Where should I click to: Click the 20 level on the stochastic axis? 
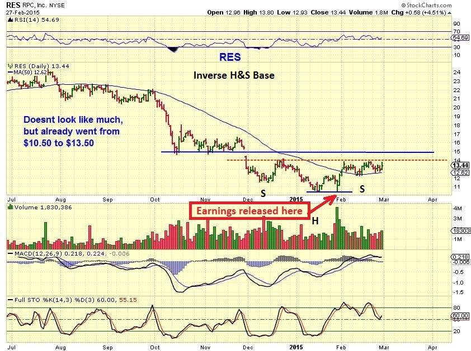coord(456,331)
